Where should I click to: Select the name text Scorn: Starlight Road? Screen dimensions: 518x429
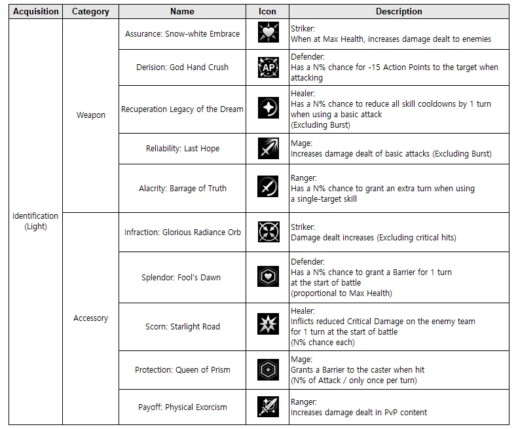point(183,326)
